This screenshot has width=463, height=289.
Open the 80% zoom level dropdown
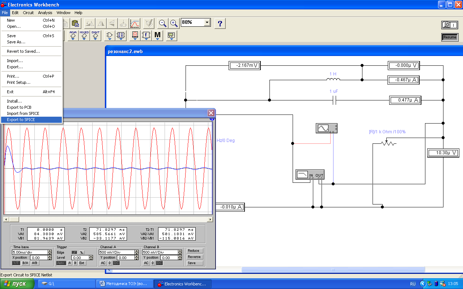coord(207,22)
